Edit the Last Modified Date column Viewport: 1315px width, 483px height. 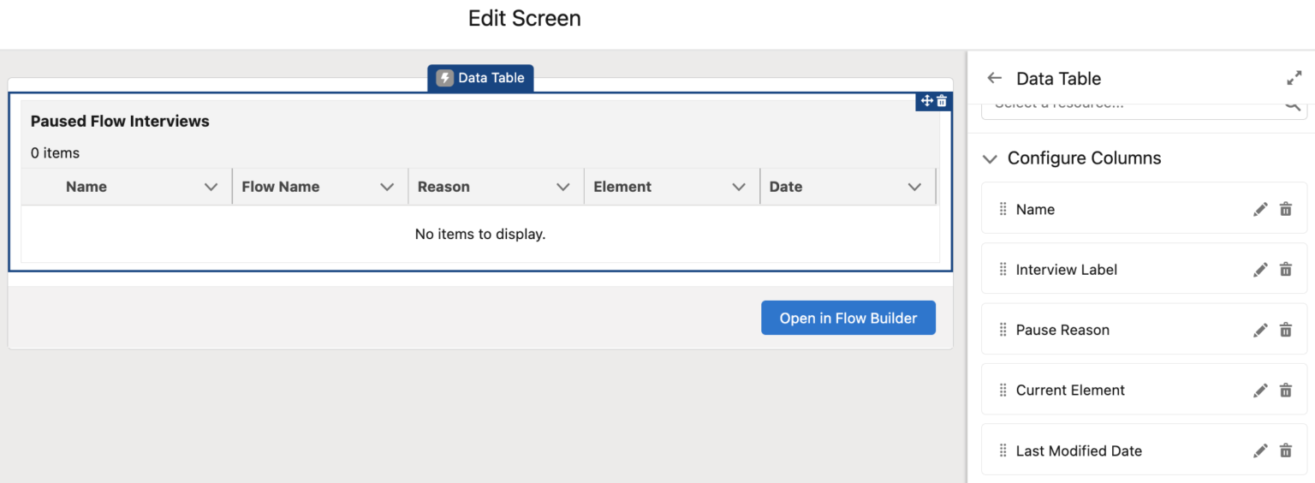click(x=1260, y=450)
